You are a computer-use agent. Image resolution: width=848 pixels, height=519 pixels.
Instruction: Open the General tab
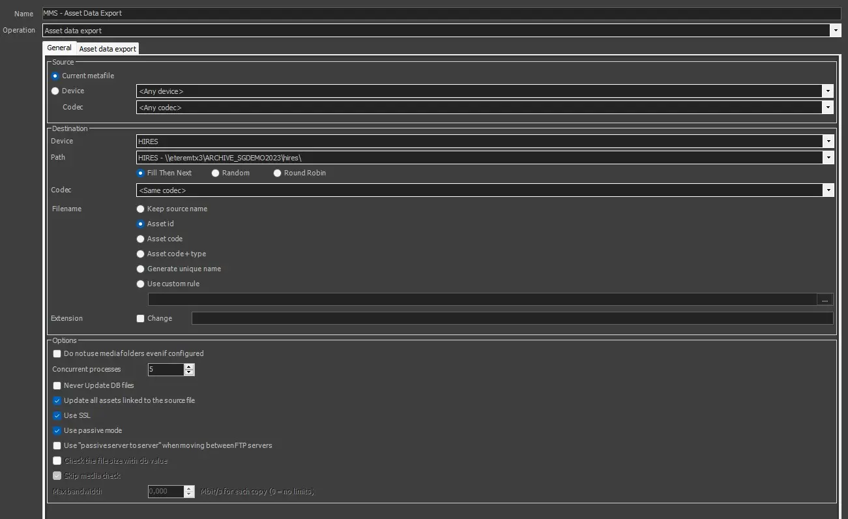pyautogui.click(x=59, y=48)
